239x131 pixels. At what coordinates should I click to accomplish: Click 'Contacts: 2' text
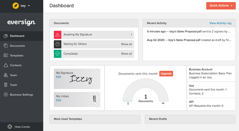(196, 93)
